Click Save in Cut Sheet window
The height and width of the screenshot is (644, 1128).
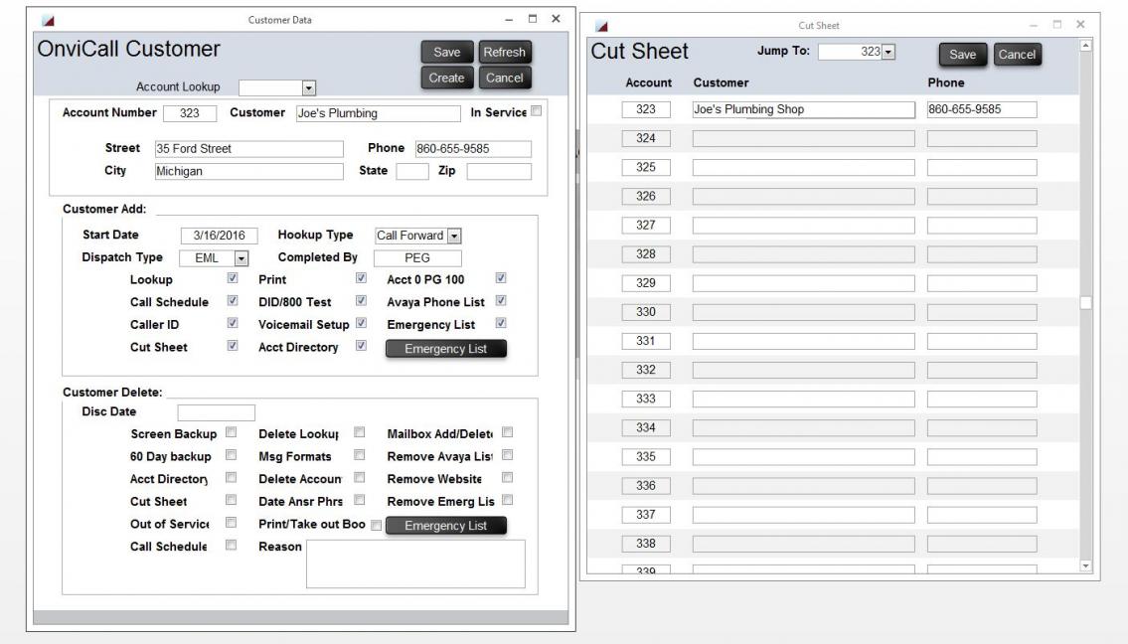[963, 55]
